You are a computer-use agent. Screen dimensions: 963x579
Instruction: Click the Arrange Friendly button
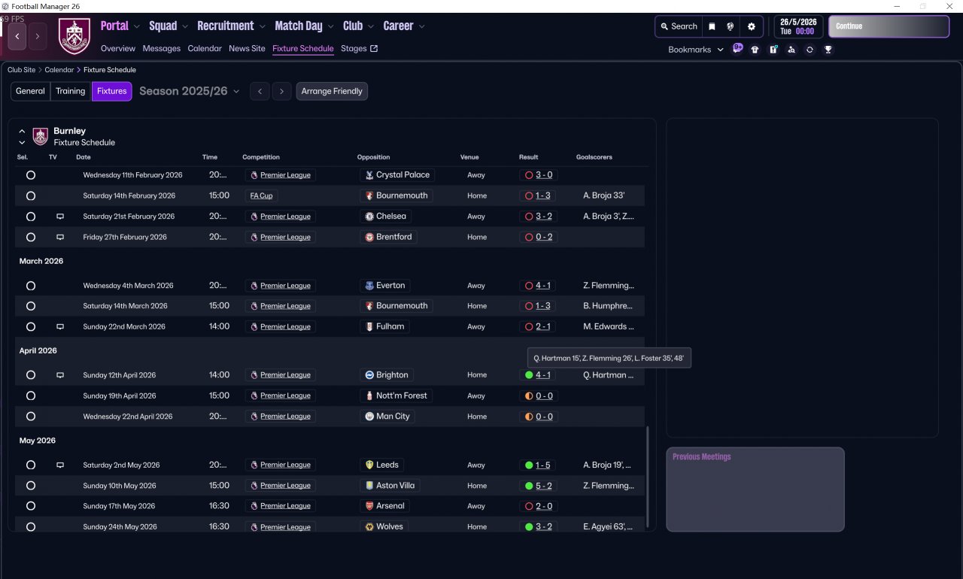click(x=332, y=91)
